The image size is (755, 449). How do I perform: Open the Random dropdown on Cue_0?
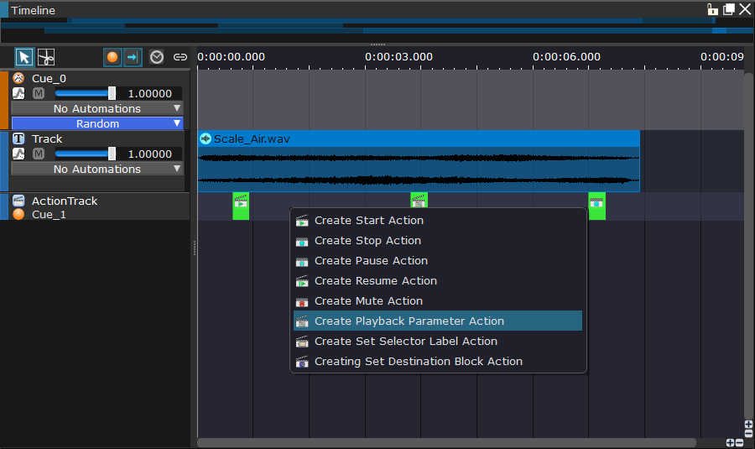(97, 123)
